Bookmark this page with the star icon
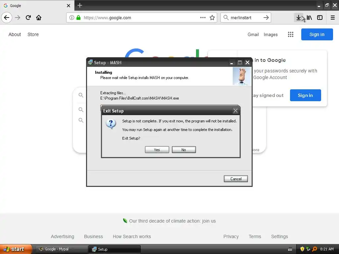 point(212,18)
